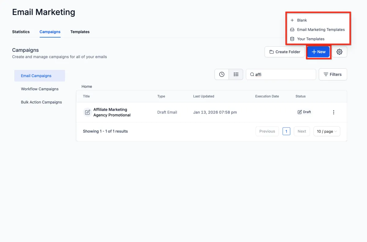The height and width of the screenshot is (242, 367).
Task: Open the Campaigns tab
Action: 50,32
